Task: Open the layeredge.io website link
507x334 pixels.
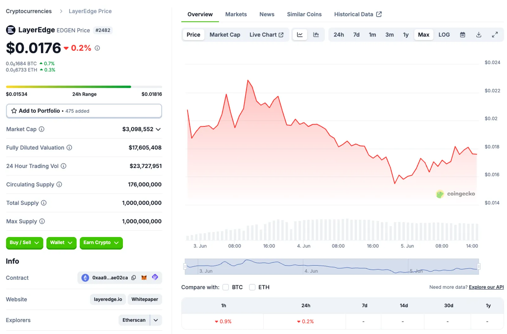Action: [108, 299]
